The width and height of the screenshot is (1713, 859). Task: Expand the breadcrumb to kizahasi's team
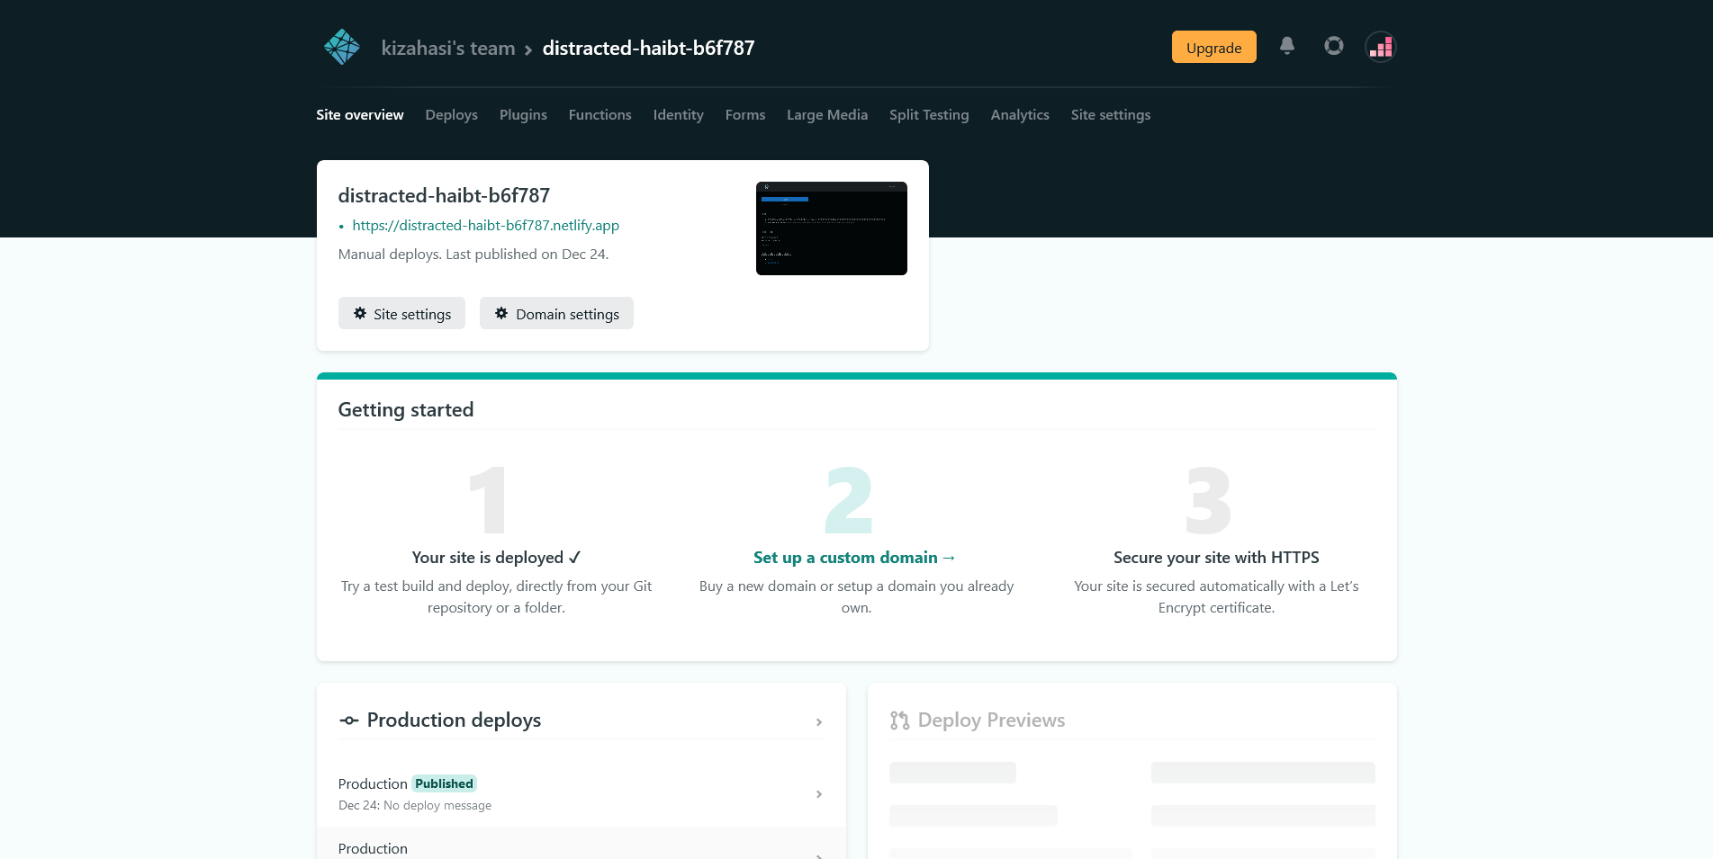pos(448,48)
